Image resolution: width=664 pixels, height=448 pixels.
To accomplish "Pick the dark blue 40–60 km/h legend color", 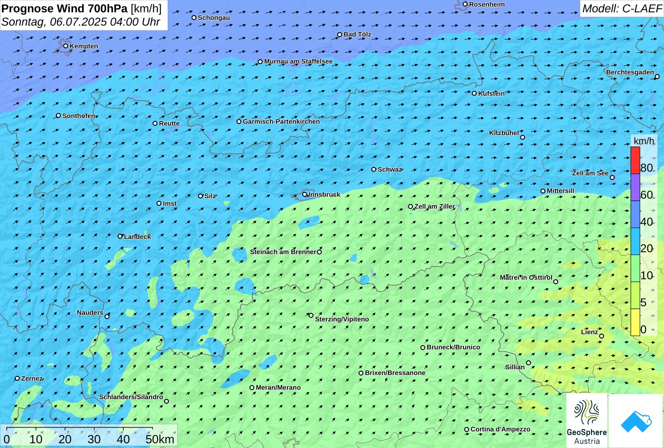I will tap(635, 215).
